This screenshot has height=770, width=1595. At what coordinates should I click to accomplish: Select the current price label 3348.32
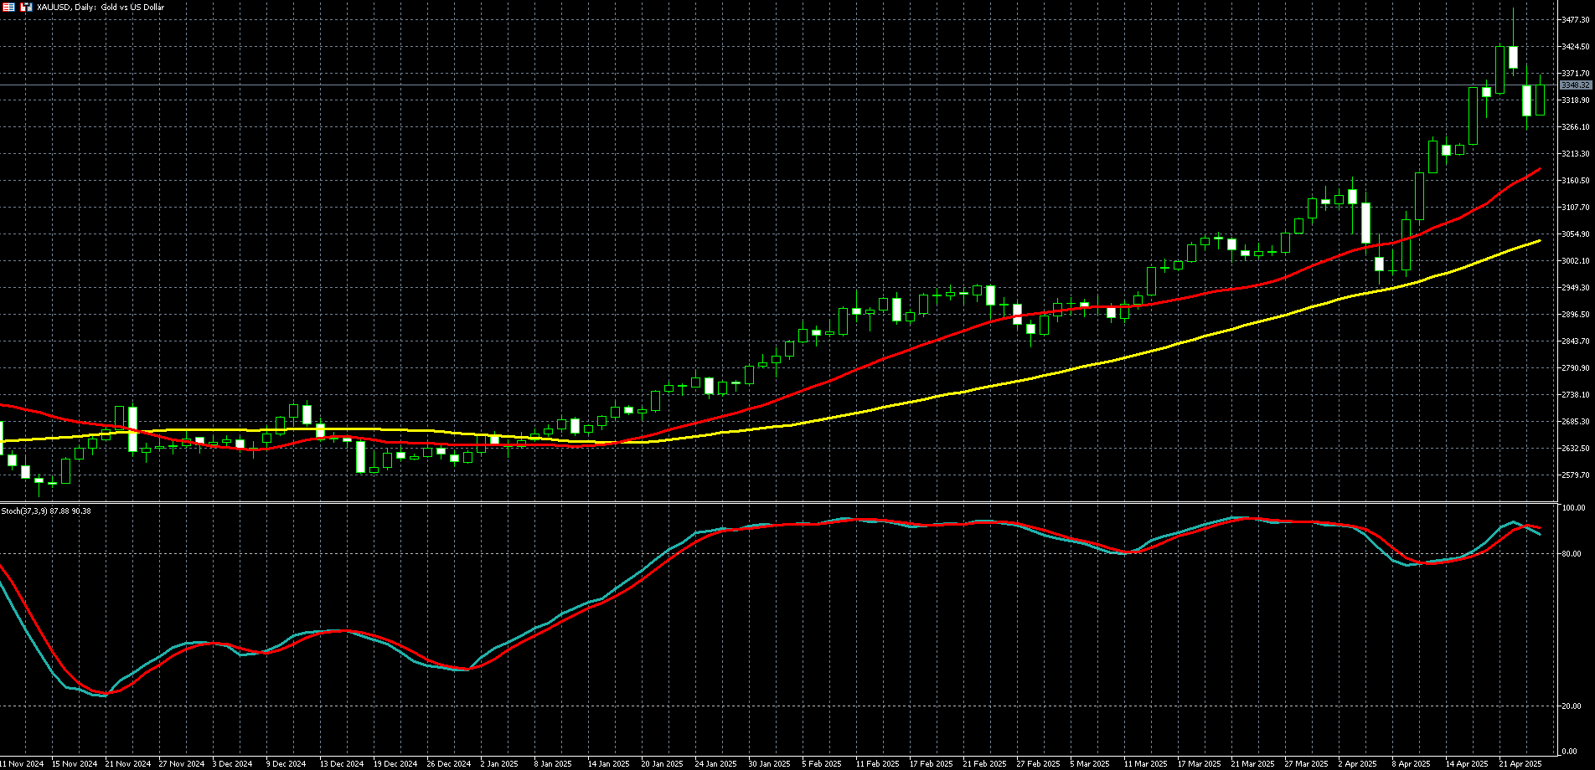point(1575,85)
